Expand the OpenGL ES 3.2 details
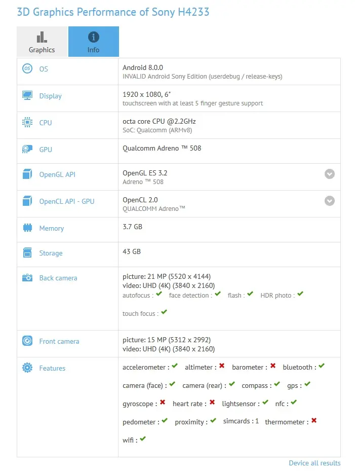 pos(330,174)
